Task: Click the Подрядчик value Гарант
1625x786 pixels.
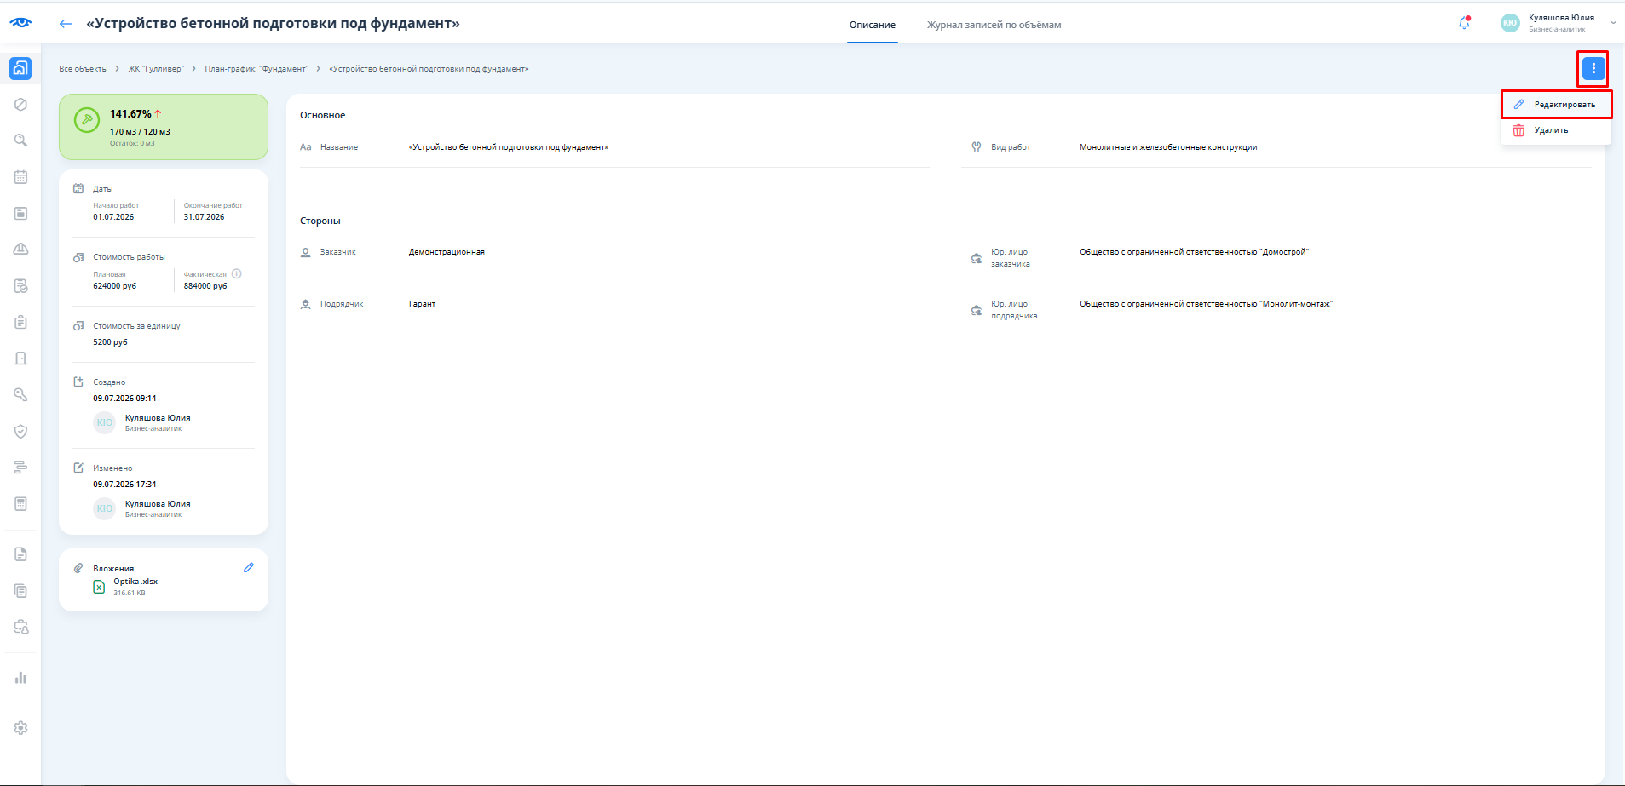Action: pos(422,304)
